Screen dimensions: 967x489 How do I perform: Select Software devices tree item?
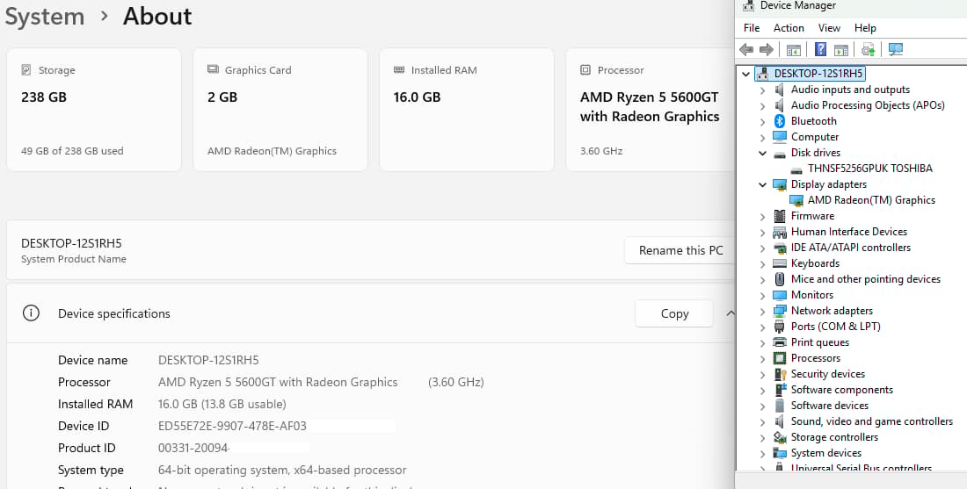tap(830, 406)
